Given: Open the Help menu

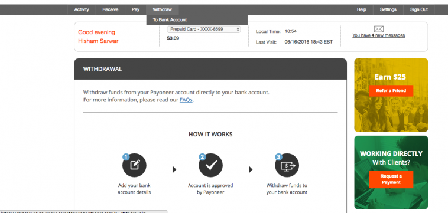Looking at the screenshot, I should pos(362,9).
